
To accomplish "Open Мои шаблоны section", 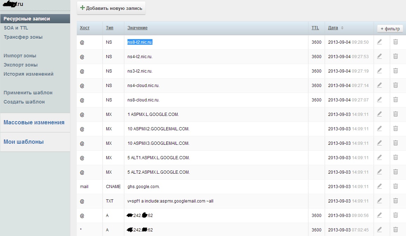I will [x=24, y=142].
